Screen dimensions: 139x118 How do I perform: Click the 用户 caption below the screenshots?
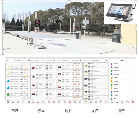click(x=121, y=110)
